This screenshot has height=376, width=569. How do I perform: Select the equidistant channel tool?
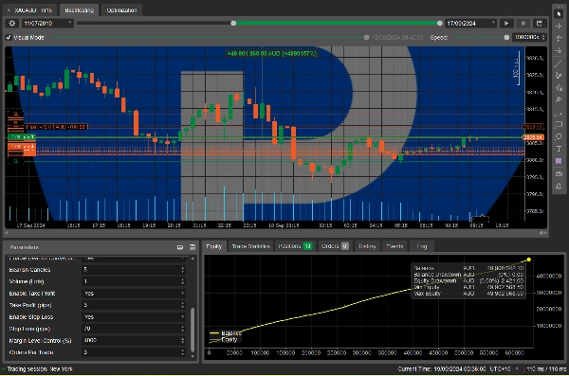pos(559,87)
